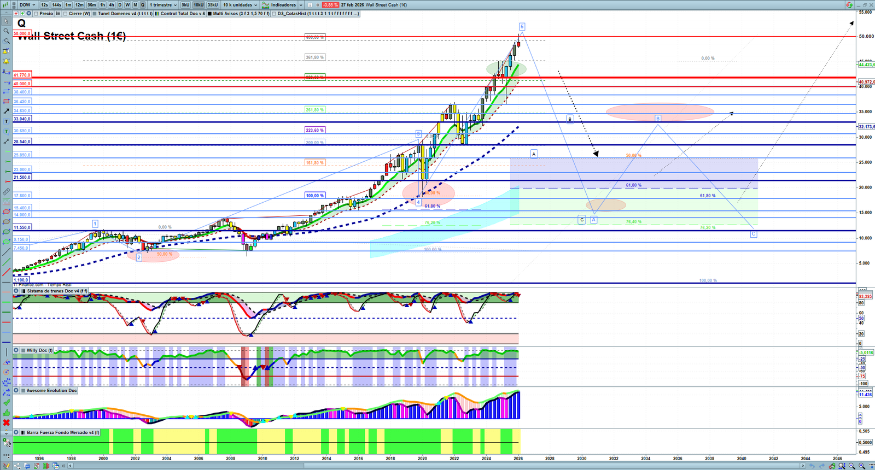Switch to the weekly W timeframe
The width and height of the screenshot is (875, 470).
(x=127, y=5)
